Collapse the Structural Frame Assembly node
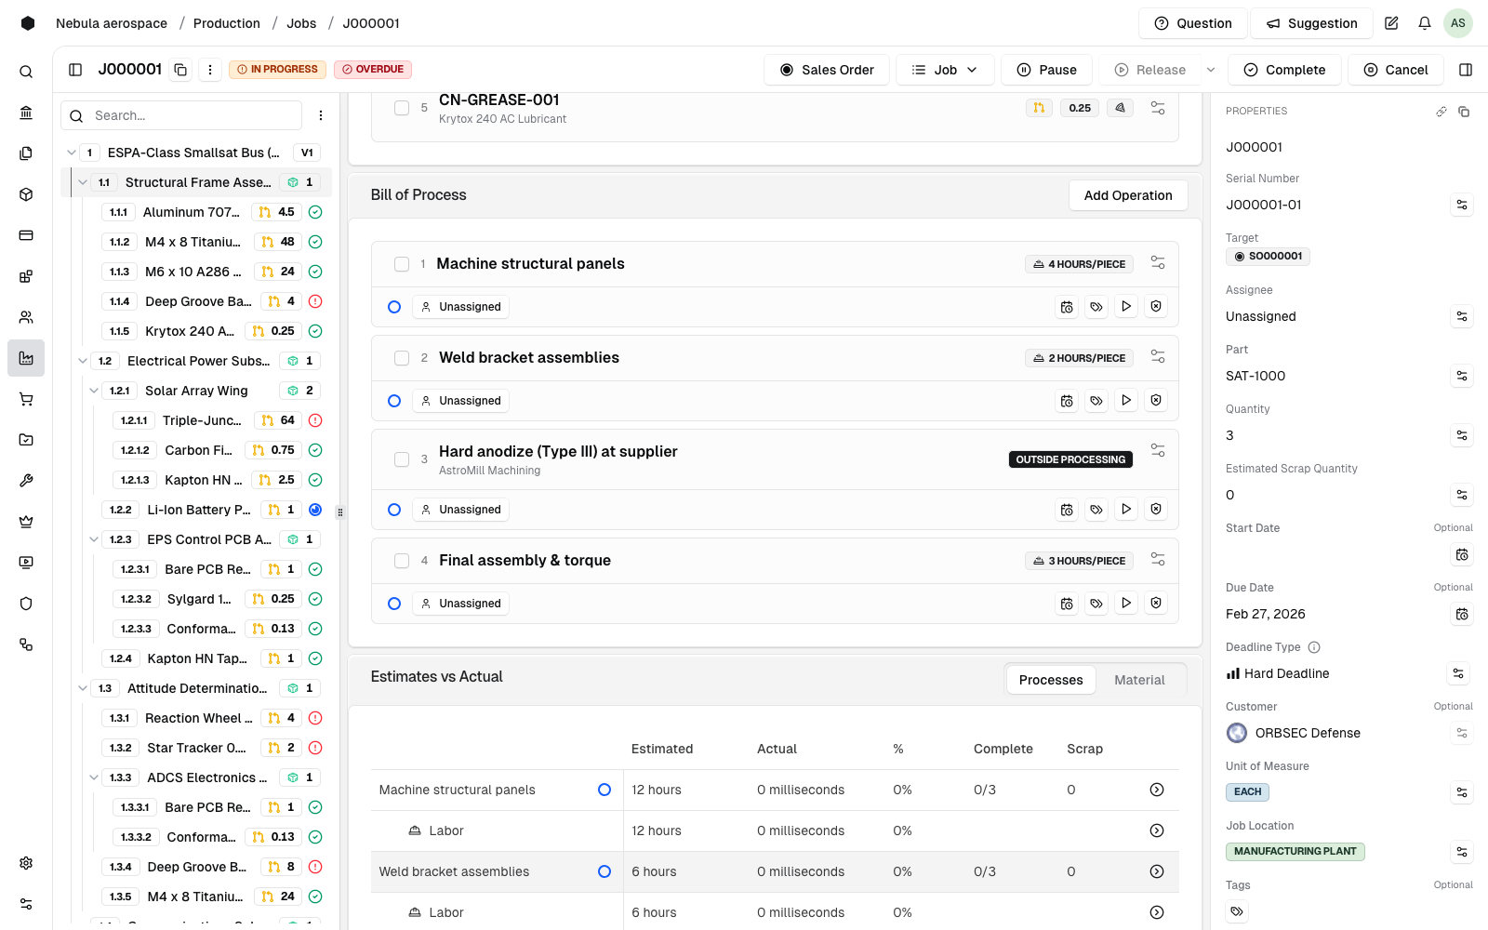The image size is (1488, 930). coord(83,182)
